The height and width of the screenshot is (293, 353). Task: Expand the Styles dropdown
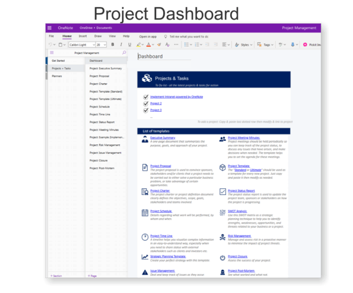click(x=244, y=45)
